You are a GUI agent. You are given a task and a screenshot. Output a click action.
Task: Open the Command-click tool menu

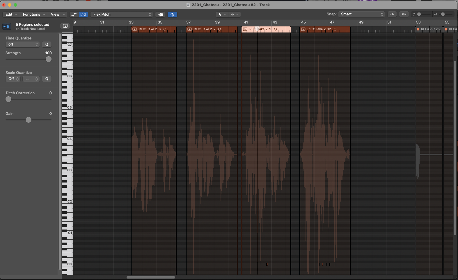235,14
